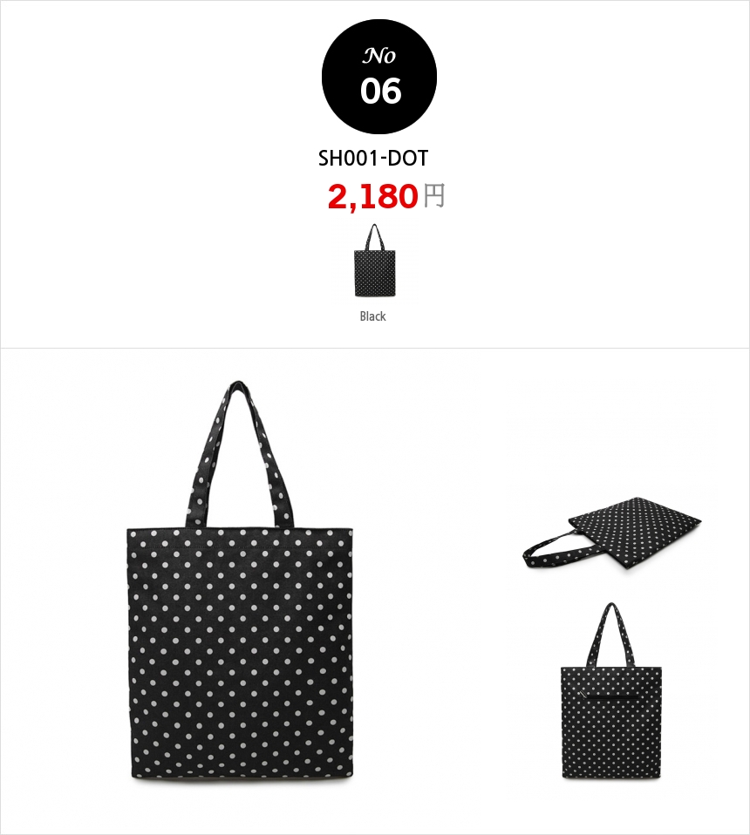Click the handle of the small swatch bag
Screen dimensions: 750x835
click(x=375, y=237)
